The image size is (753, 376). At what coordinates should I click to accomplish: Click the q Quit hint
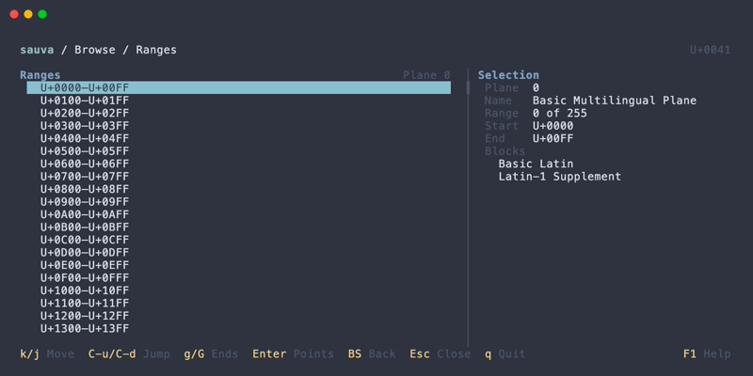505,354
